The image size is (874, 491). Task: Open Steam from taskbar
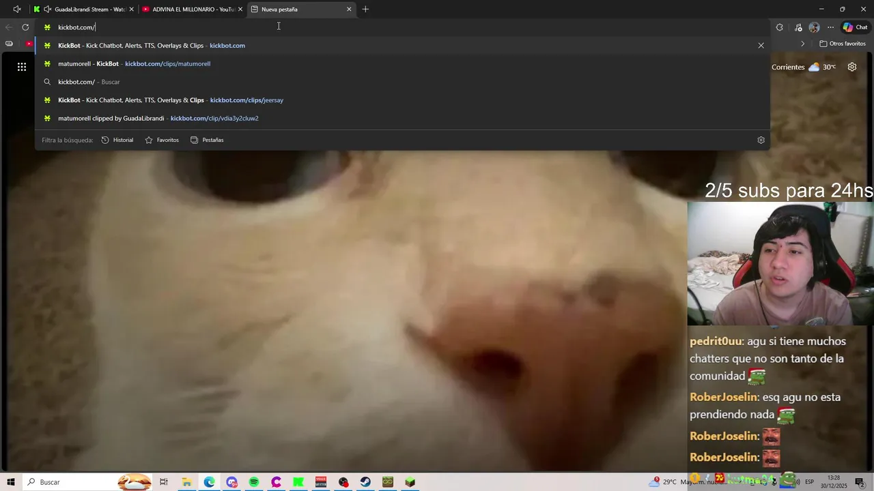(366, 482)
